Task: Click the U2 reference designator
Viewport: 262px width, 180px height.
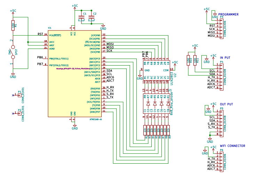Action: 175,75
